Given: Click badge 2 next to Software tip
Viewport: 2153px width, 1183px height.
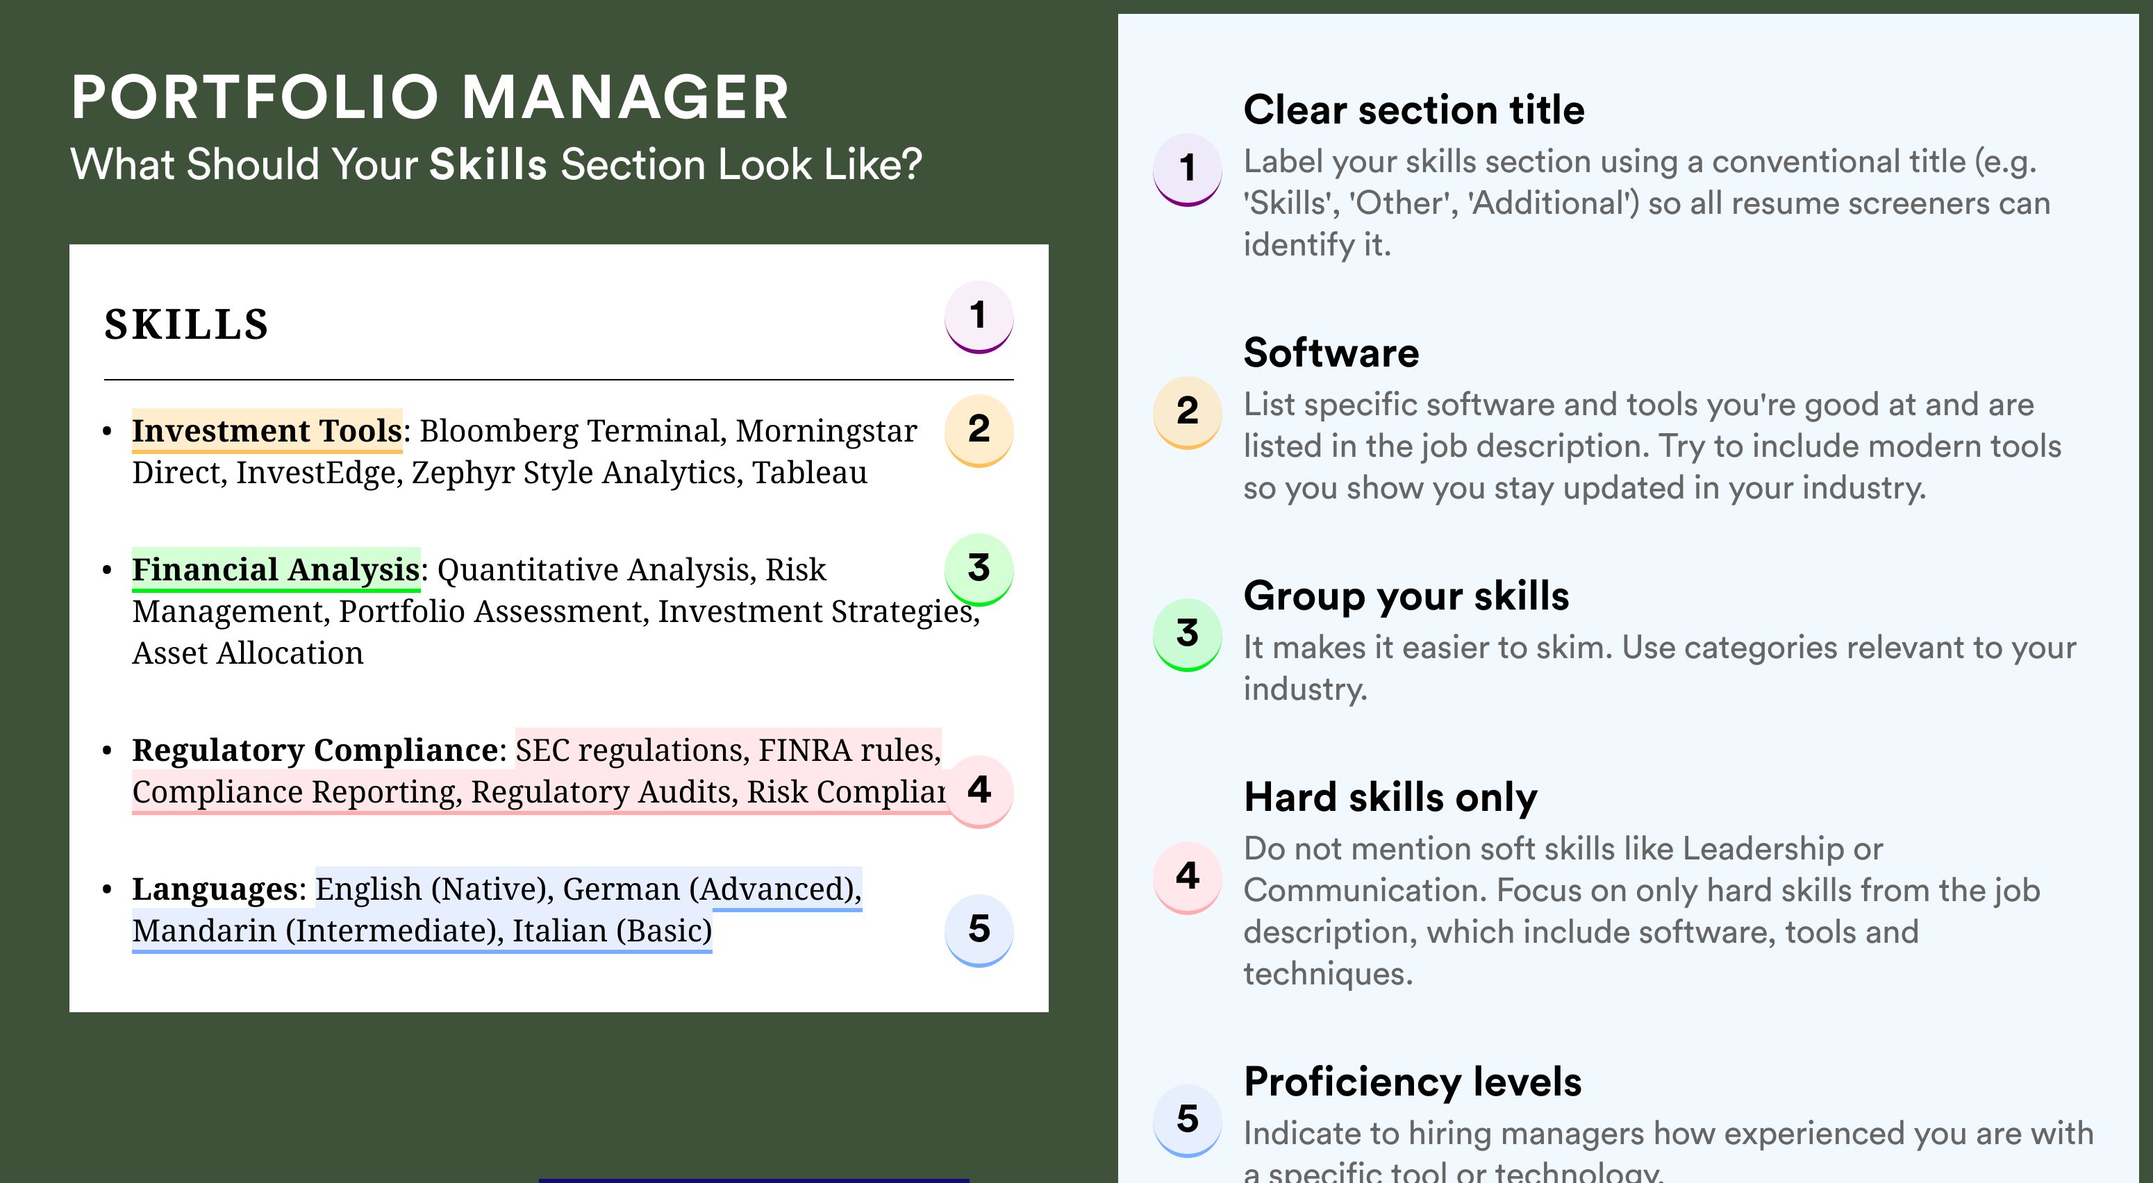Looking at the screenshot, I should tap(1188, 412).
